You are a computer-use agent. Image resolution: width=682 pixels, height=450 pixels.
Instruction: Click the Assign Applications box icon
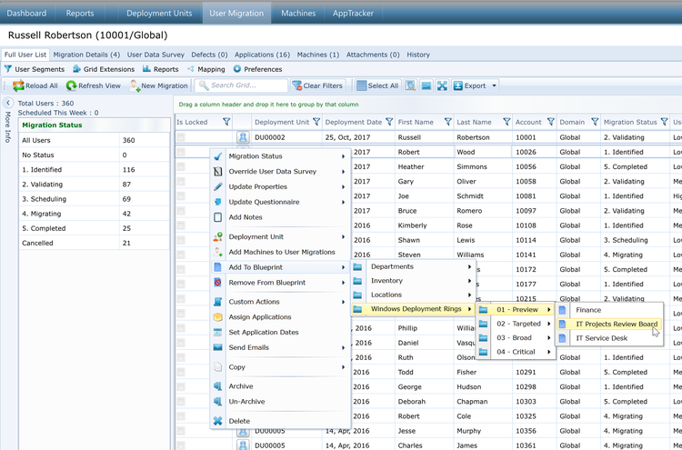[218, 317]
